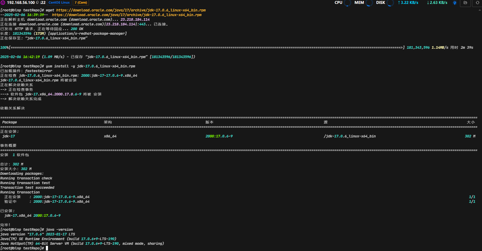This screenshot has width=482, height=251.
Task: Click 'Transaction test succeeded' line
Action: tap(27, 187)
